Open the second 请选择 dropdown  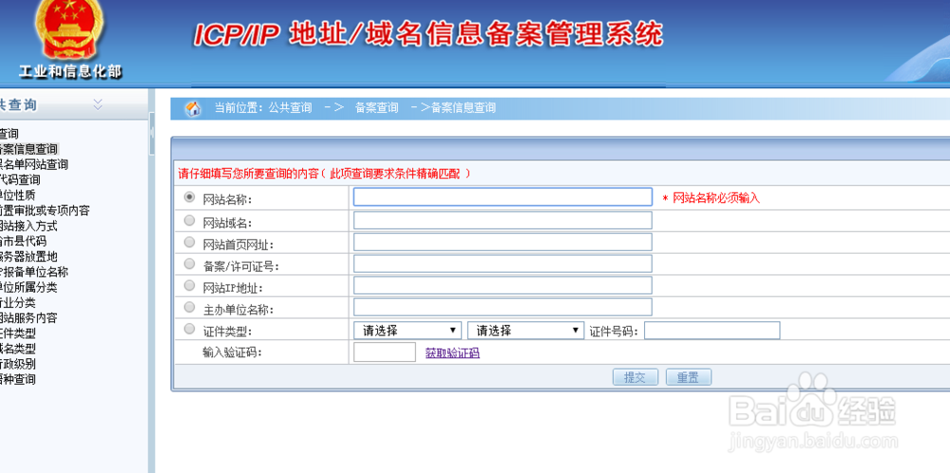point(525,331)
